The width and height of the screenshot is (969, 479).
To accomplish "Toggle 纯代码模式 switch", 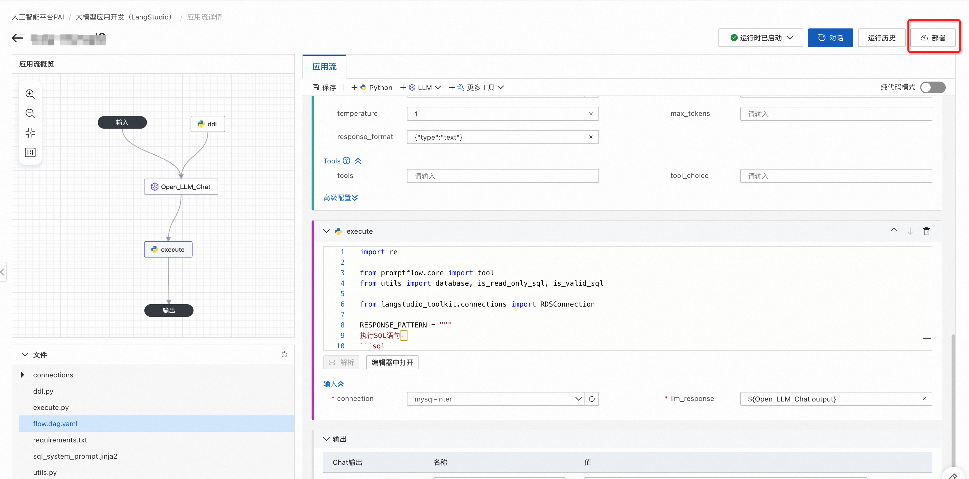I will click(x=932, y=88).
